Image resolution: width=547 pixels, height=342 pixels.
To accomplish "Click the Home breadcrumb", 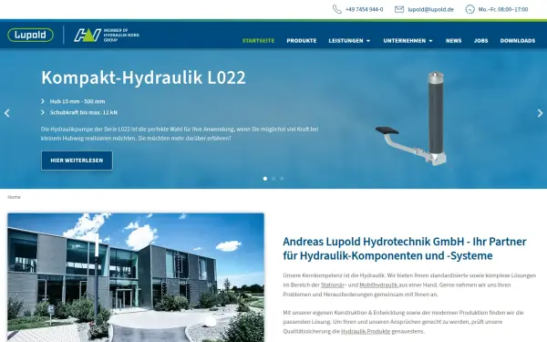I will tap(14, 197).
